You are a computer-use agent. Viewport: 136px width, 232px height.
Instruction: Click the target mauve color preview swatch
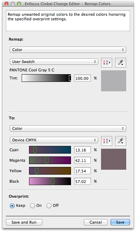(114, 159)
